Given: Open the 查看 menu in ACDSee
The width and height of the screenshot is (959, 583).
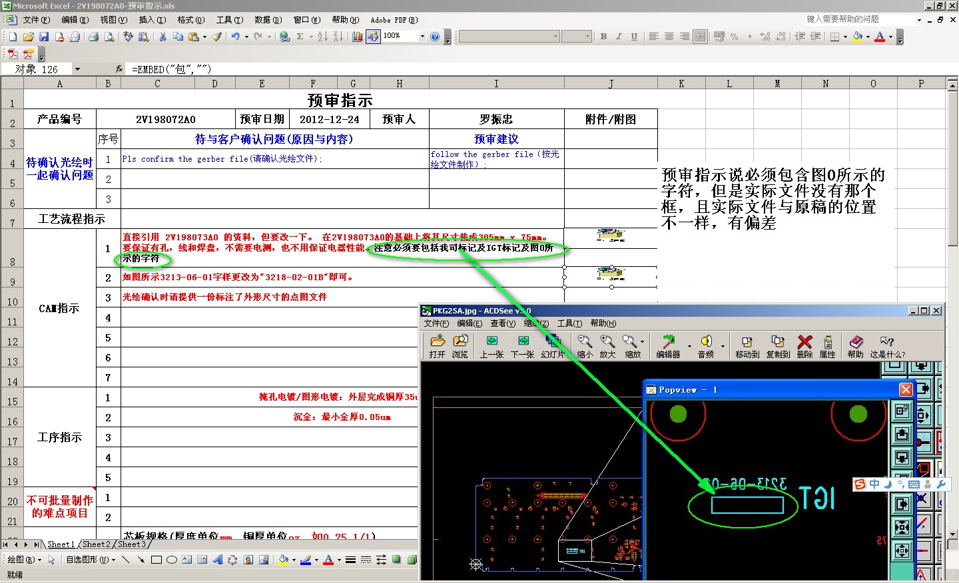Looking at the screenshot, I should [x=503, y=323].
